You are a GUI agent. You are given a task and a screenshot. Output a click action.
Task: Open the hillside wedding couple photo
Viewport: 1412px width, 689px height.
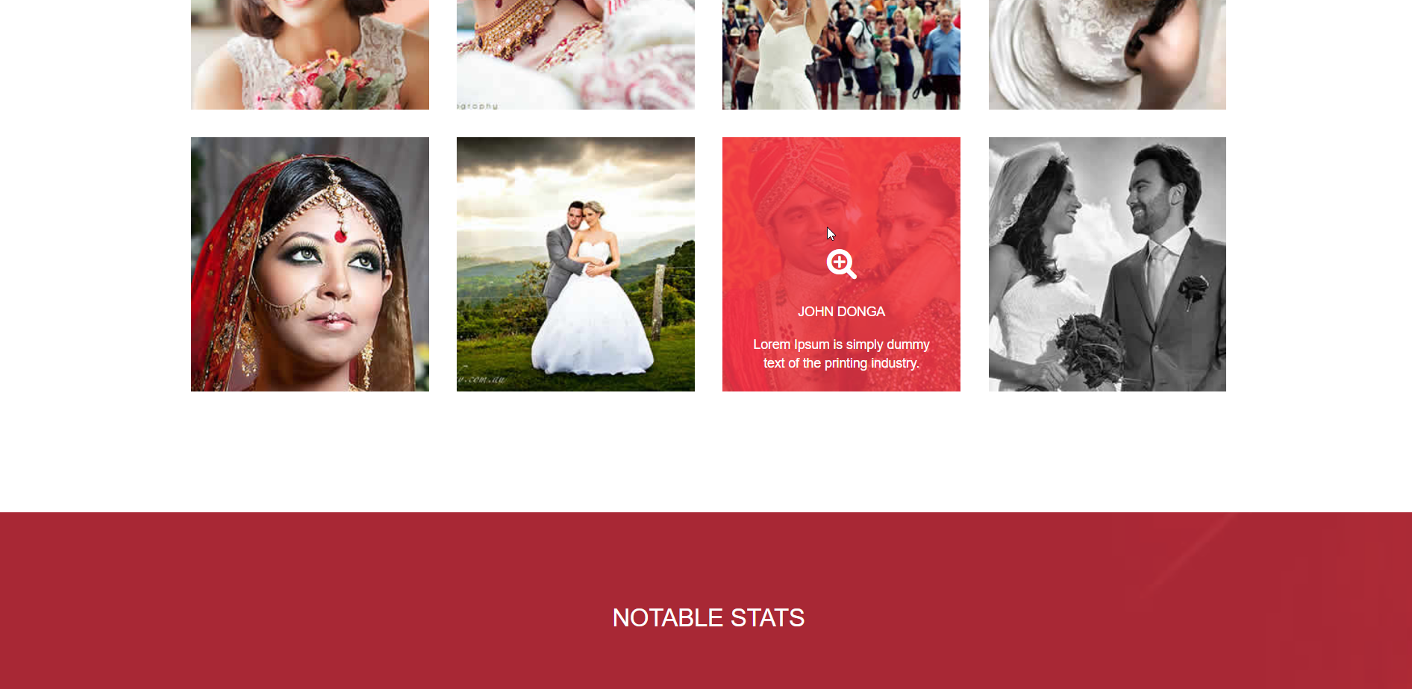[575, 264]
